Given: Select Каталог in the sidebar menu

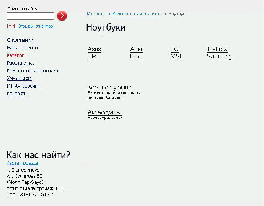Looking at the screenshot, I should click(x=15, y=55).
